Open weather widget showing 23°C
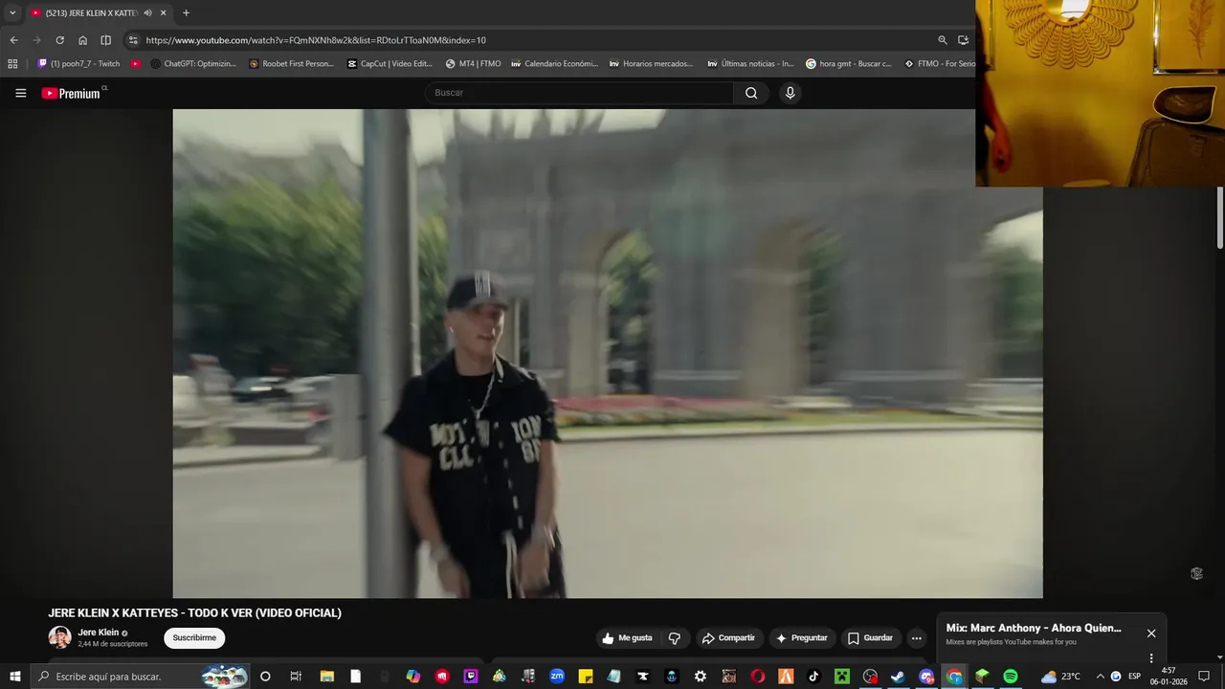 [x=1060, y=677]
